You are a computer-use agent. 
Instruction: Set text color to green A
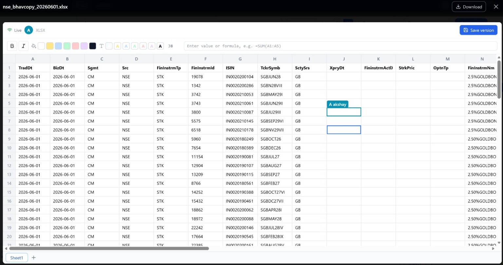(x=135, y=46)
